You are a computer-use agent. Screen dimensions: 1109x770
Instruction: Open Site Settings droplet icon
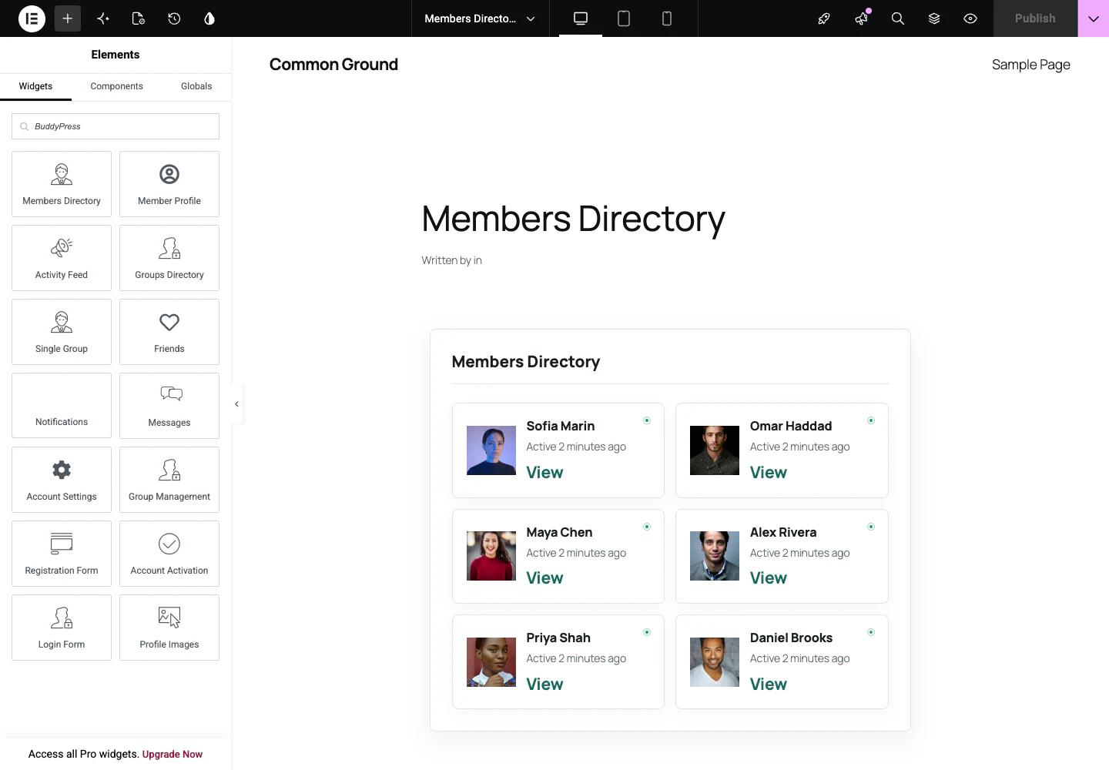[209, 18]
